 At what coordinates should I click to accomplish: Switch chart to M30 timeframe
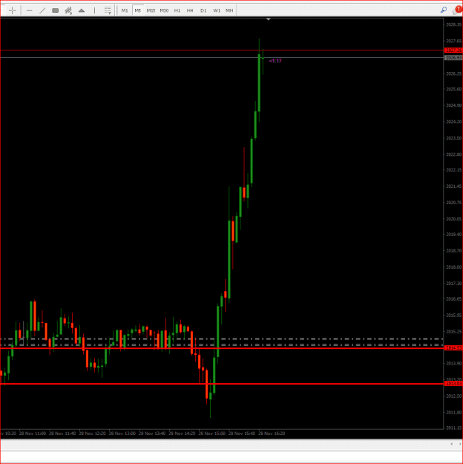pos(164,10)
